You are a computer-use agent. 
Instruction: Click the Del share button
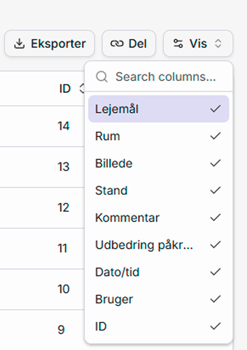129,44
